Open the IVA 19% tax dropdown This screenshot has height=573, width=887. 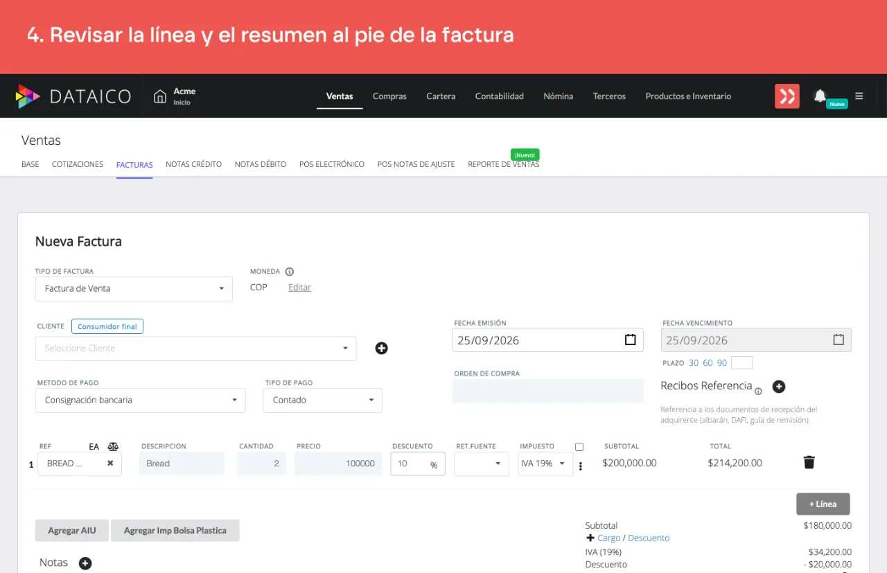point(545,464)
